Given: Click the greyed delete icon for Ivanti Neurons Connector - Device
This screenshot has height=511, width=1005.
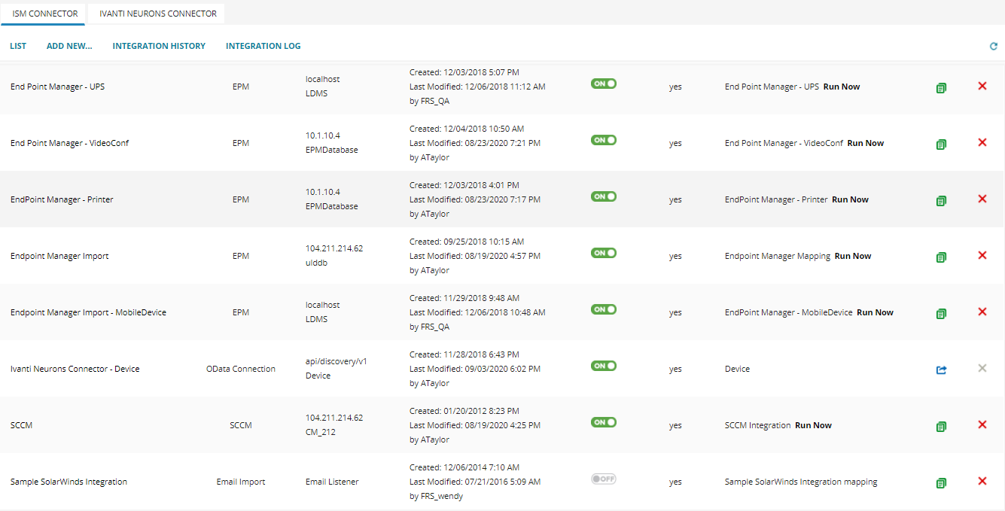Looking at the screenshot, I should pos(982,368).
